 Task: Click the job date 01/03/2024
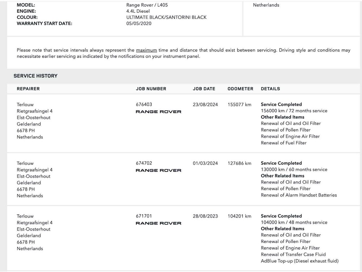tap(205, 163)
